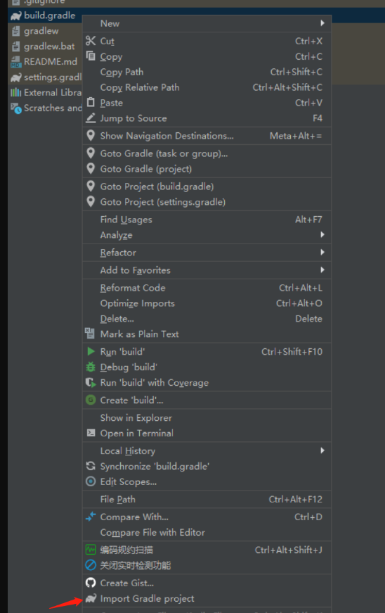385x613 pixels.
Task: Open the Local History submenu arrow
Action: [322, 450]
